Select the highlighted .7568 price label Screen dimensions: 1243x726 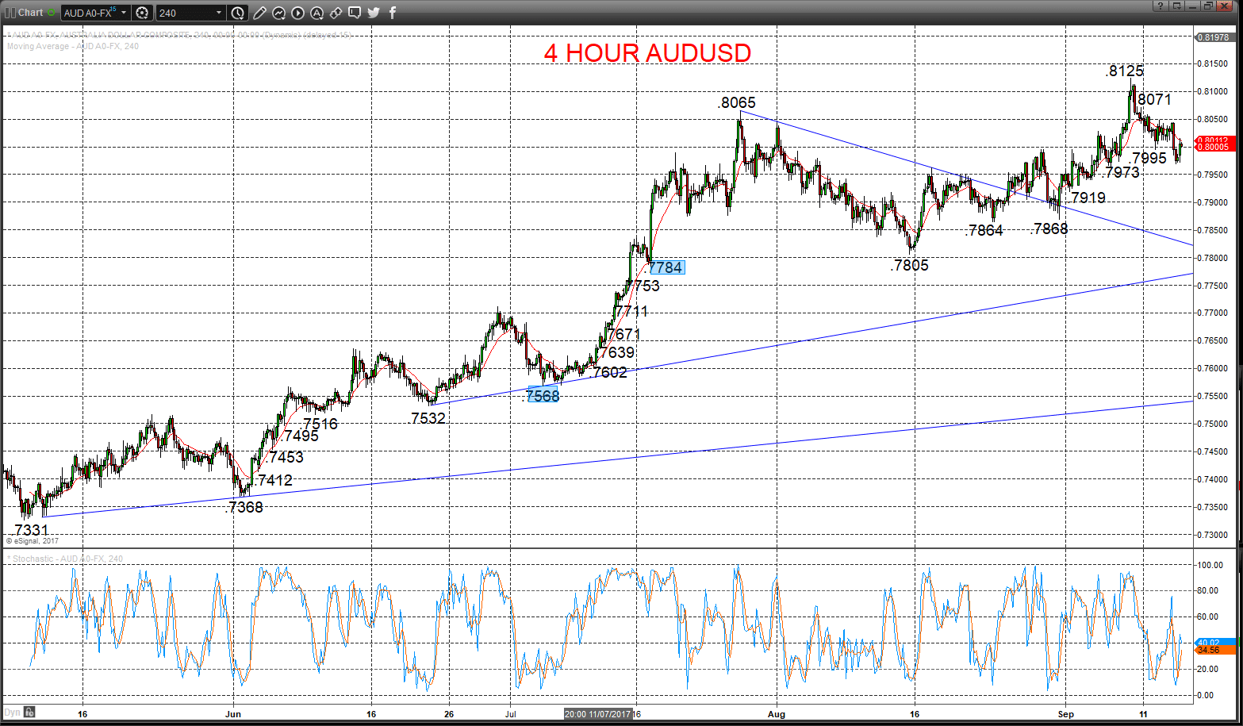tap(543, 395)
